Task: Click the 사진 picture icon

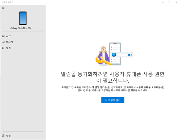Action: pos(3,36)
